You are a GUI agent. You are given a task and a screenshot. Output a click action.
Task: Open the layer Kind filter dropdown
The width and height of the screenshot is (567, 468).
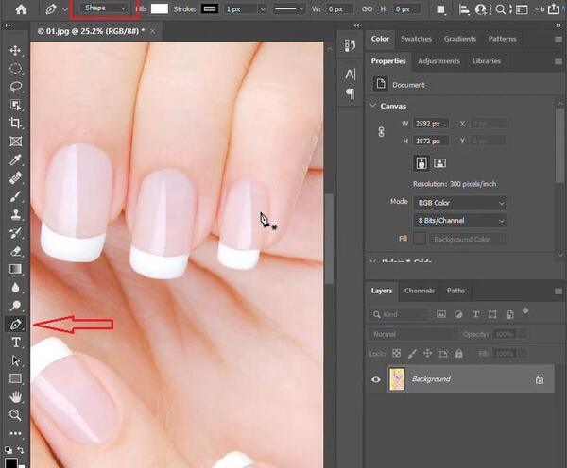click(399, 314)
